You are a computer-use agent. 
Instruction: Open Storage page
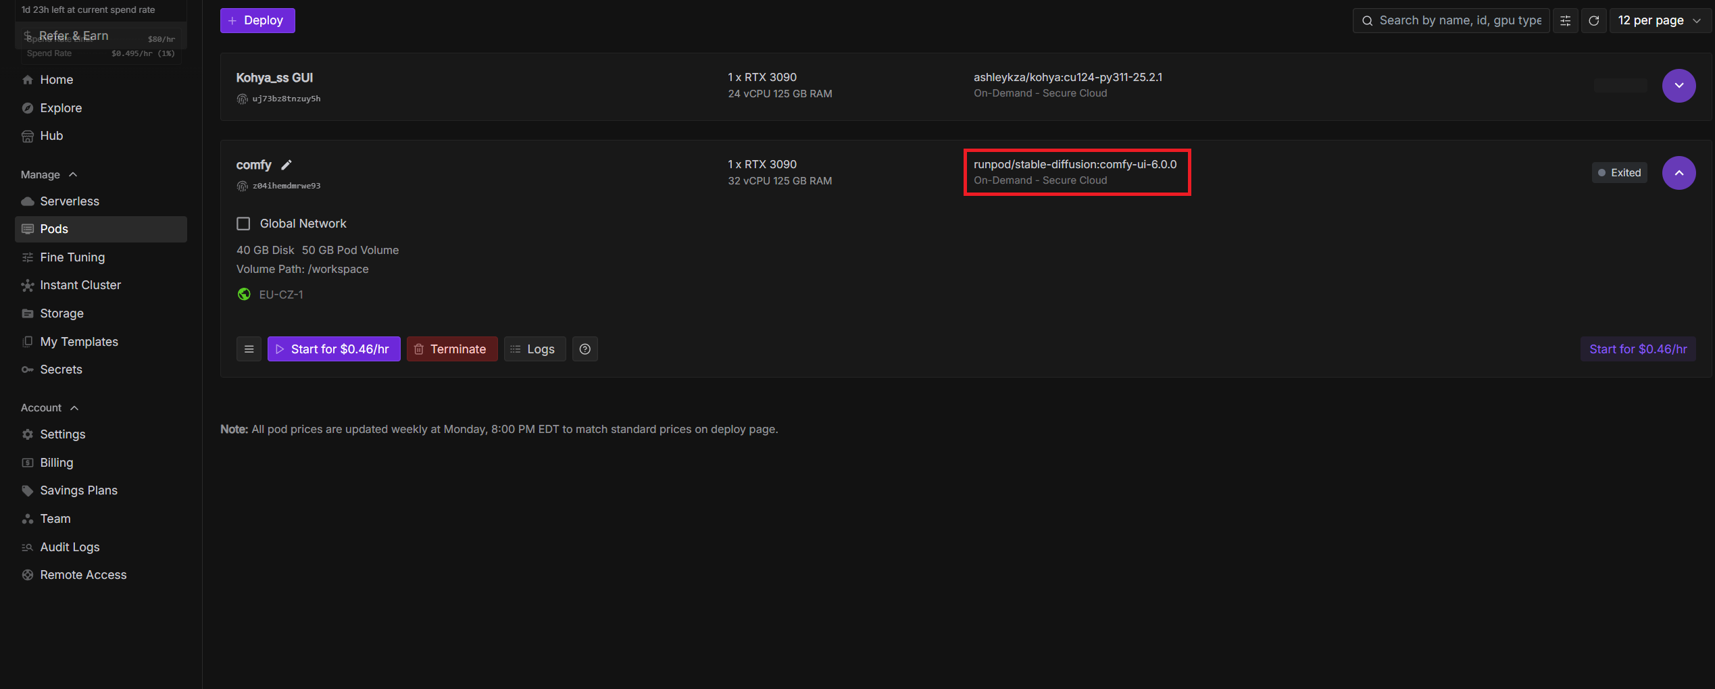(x=101, y=313)
